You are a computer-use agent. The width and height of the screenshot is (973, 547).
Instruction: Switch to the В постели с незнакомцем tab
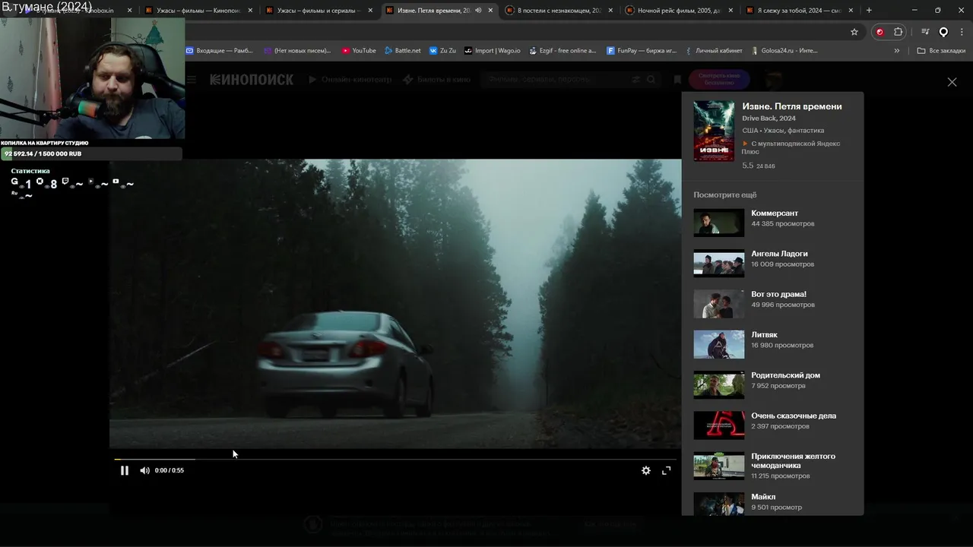(x=558, y=11)
